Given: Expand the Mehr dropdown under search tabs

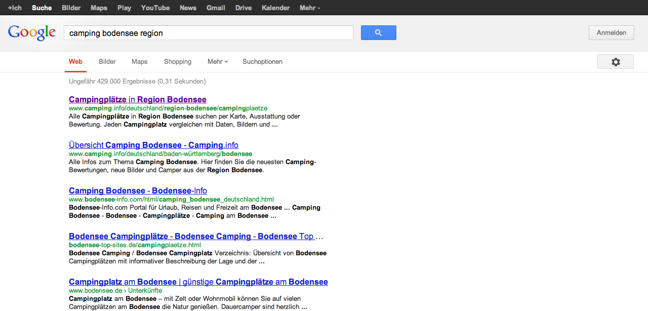Looking at the screenshot, I should pos(217,62).
